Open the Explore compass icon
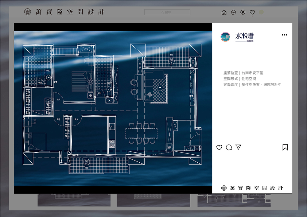Viewport: 307px width, 217px height. (x=243, y=13)
